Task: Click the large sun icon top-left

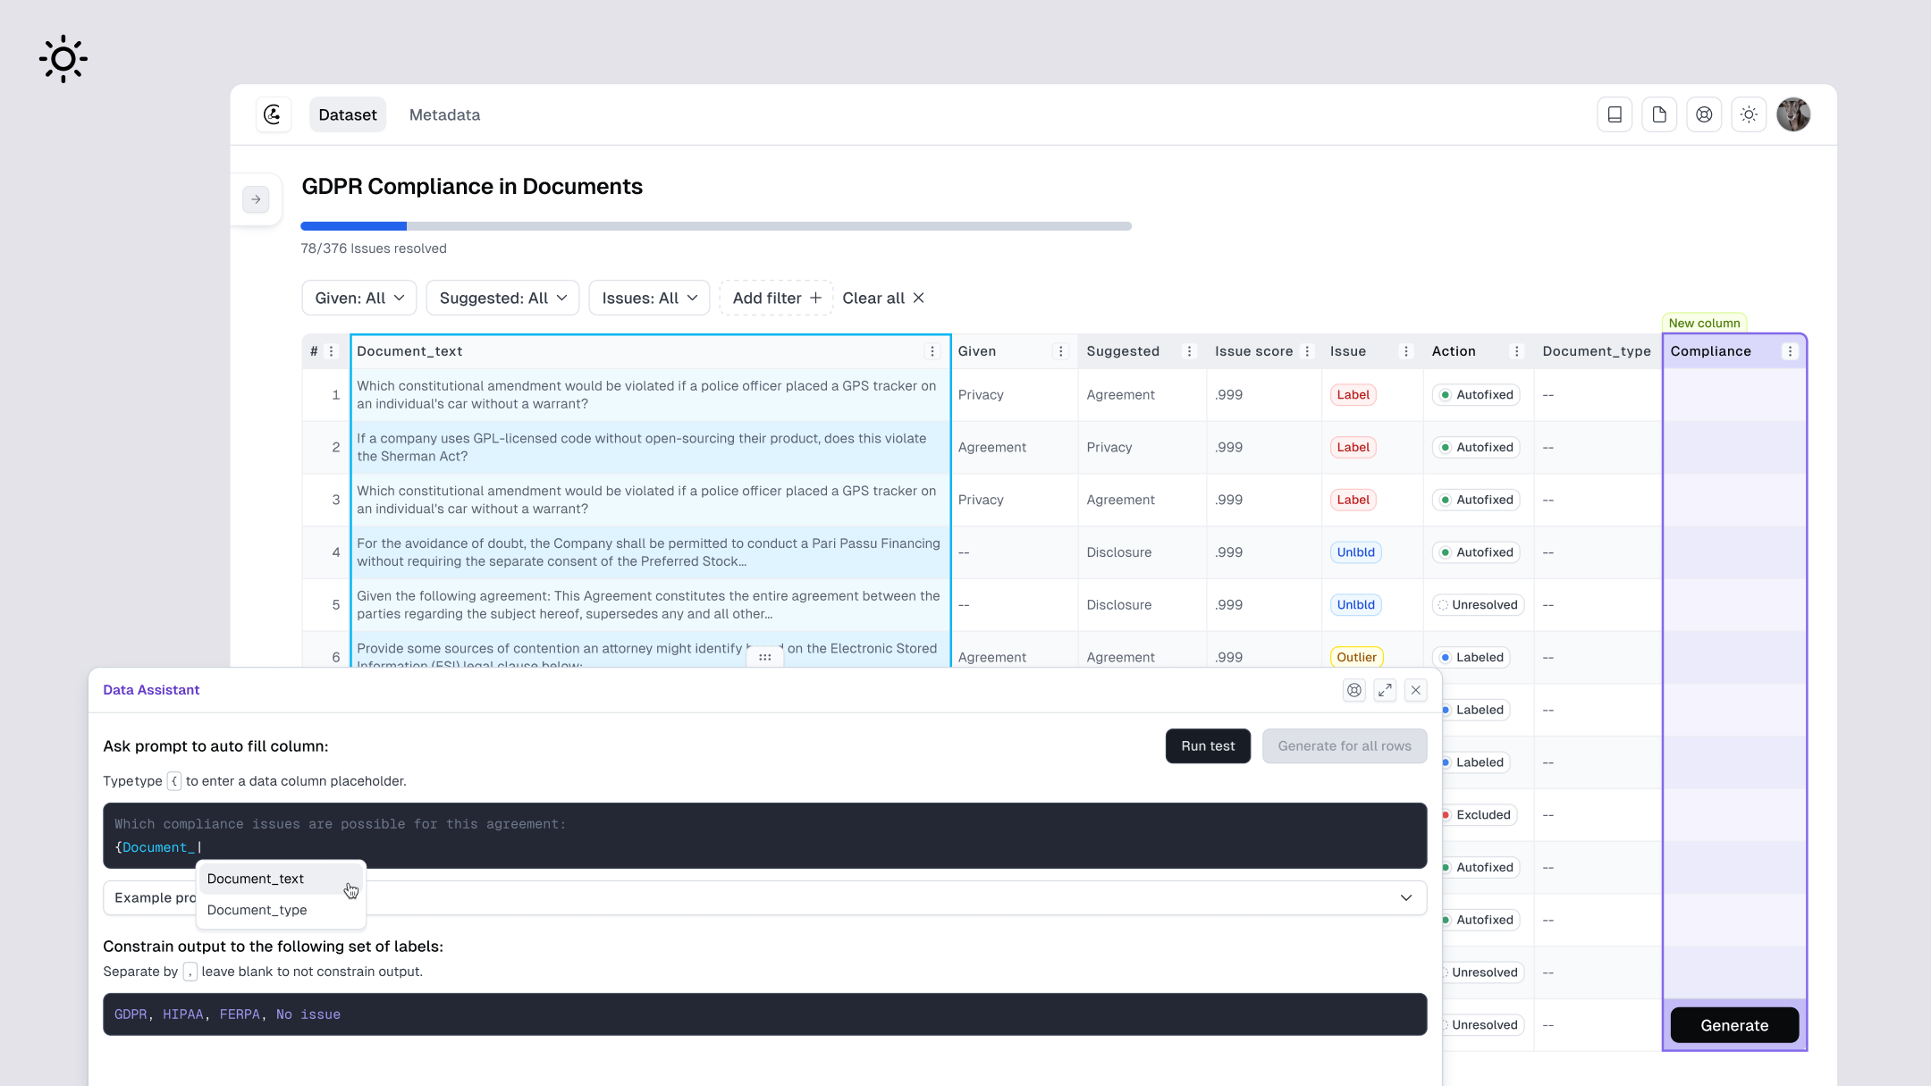Action: pyautogui.click(x=63, y=59)
